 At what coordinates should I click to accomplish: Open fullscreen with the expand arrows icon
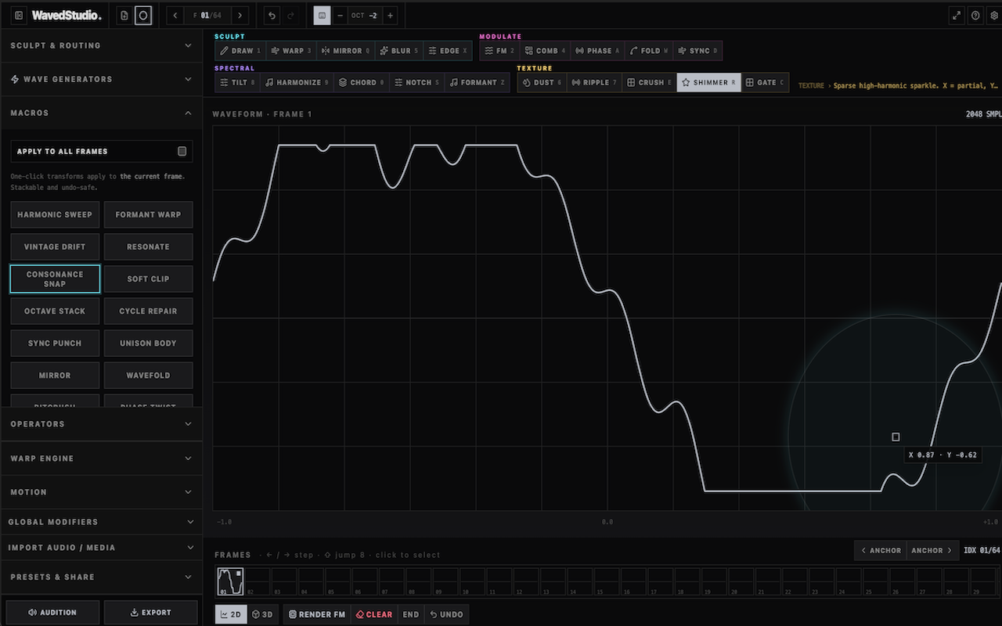pos(957,15)
